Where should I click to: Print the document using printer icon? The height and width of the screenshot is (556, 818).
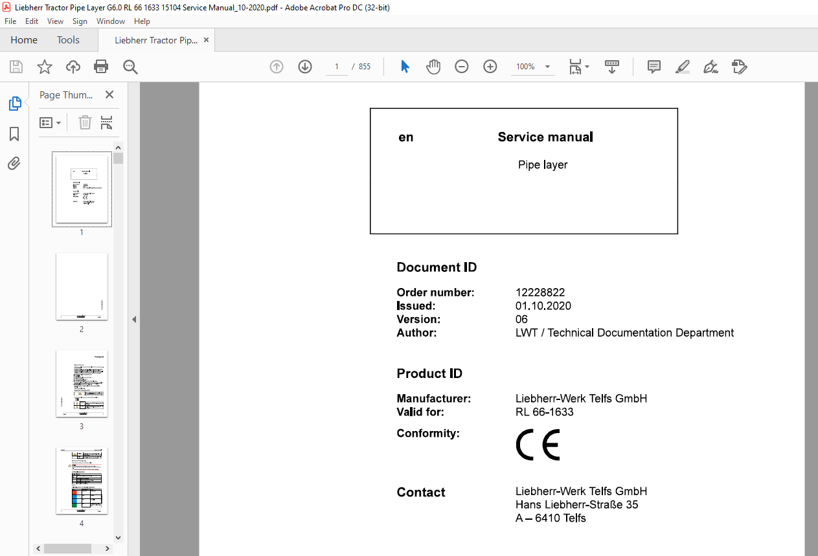[x=101, y=67]
